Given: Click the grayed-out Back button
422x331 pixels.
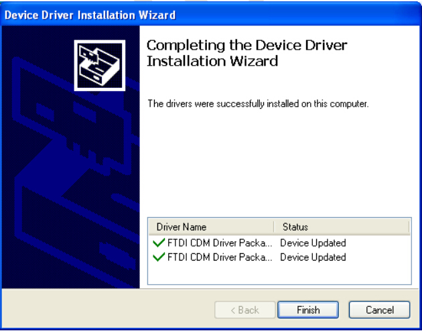Looking at the screenshot, I should [x=245, y=310].
